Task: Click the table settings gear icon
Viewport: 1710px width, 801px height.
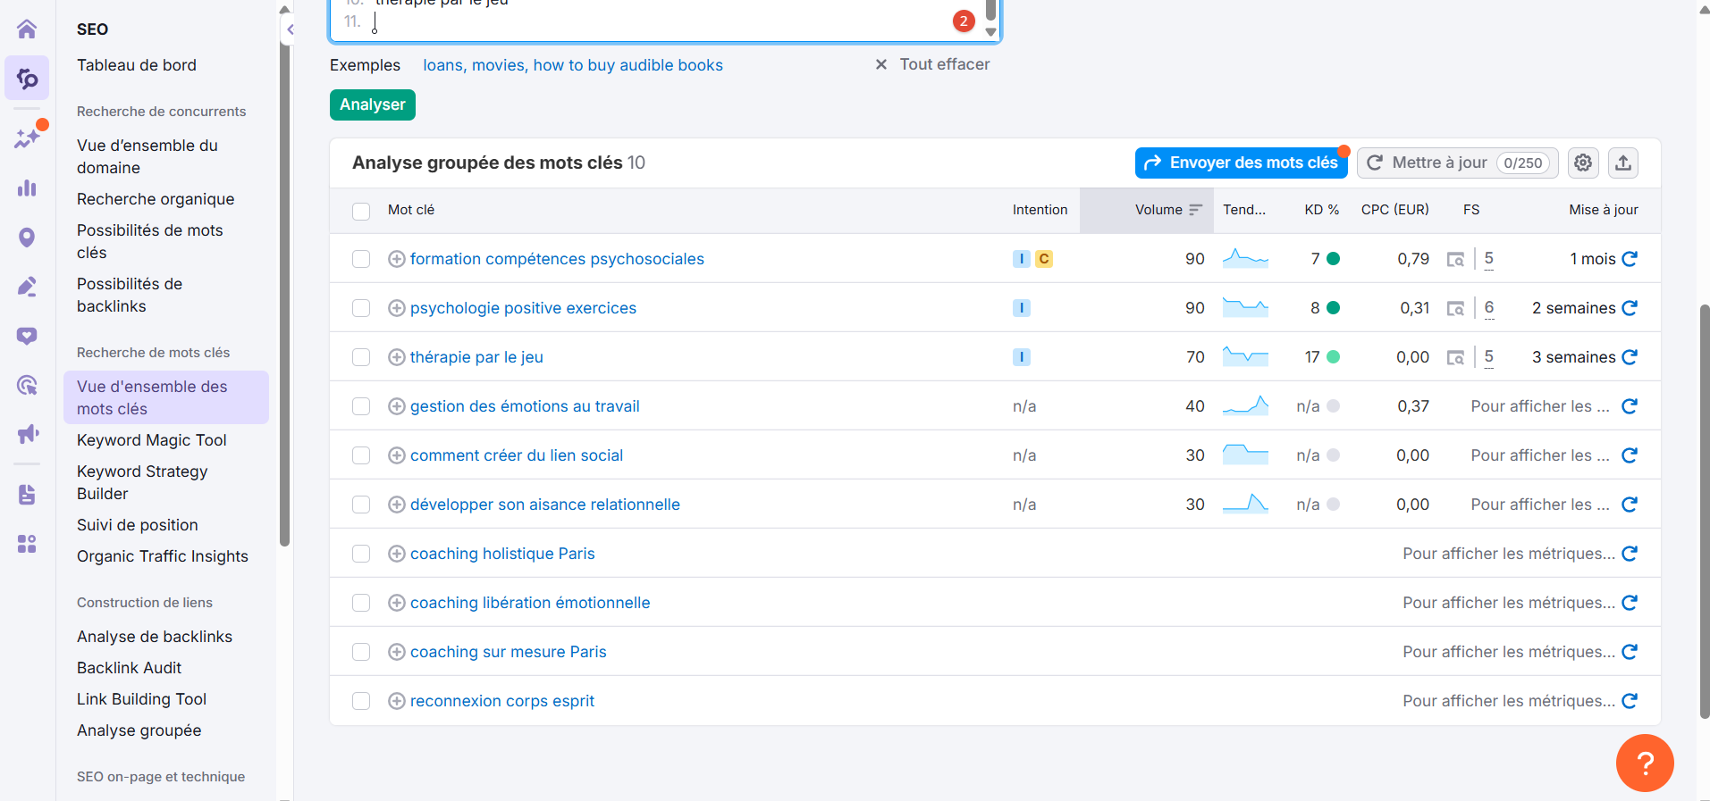Action: pos(1583,163)
